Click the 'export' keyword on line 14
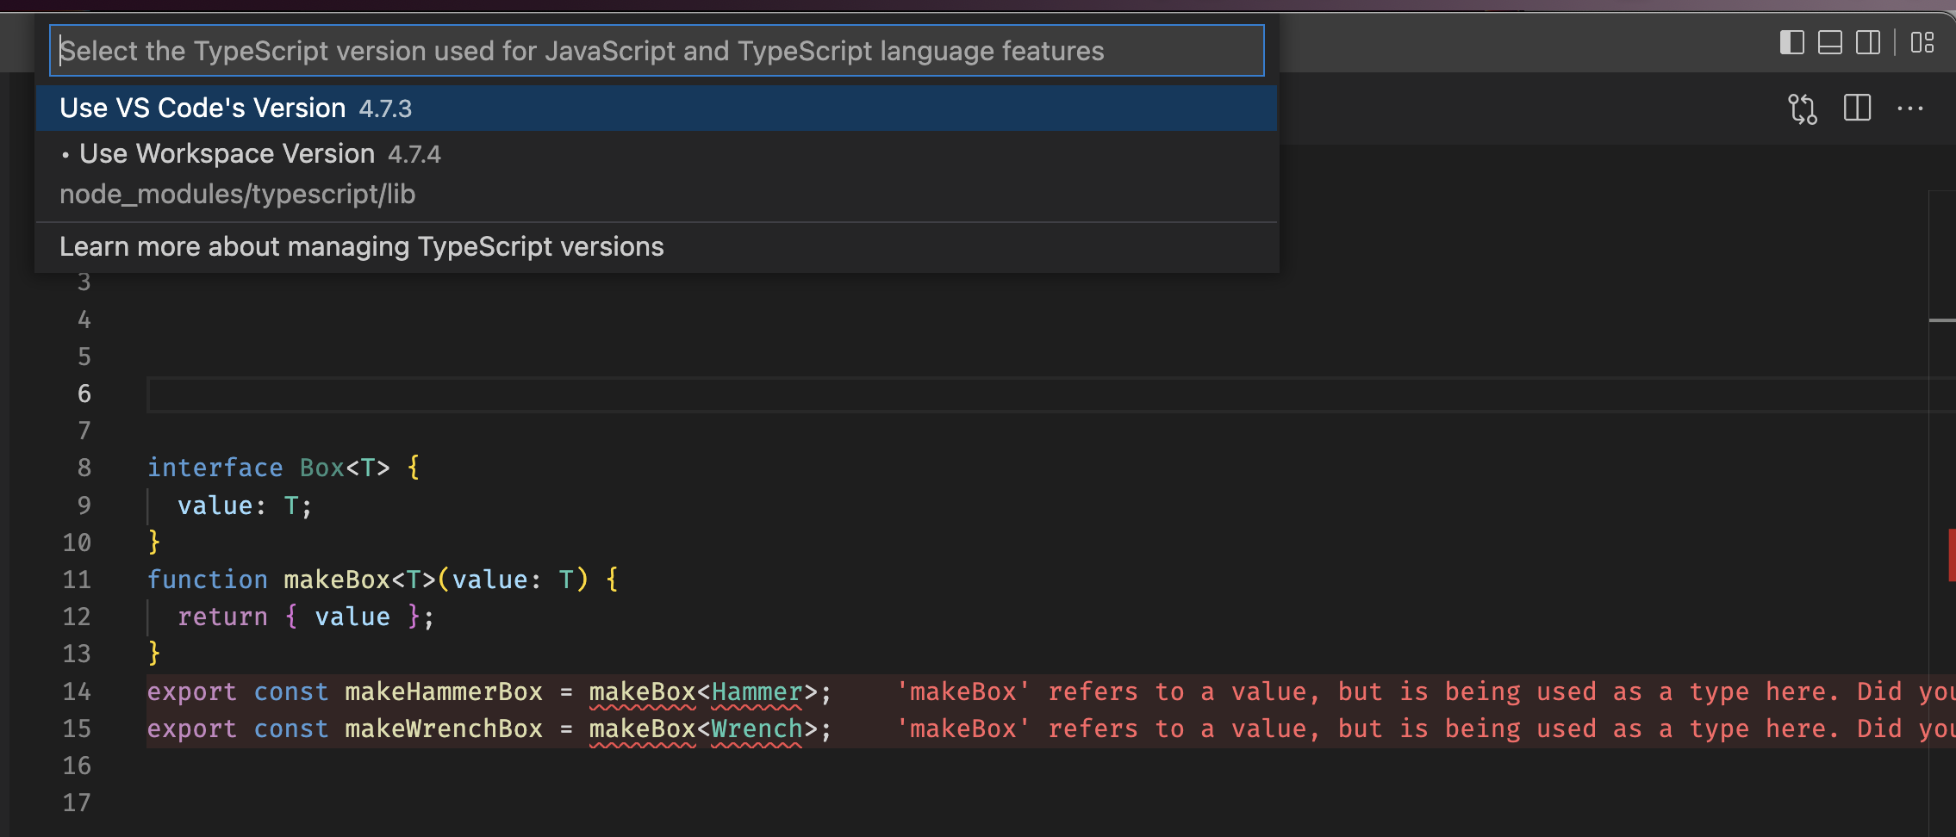 191,691
